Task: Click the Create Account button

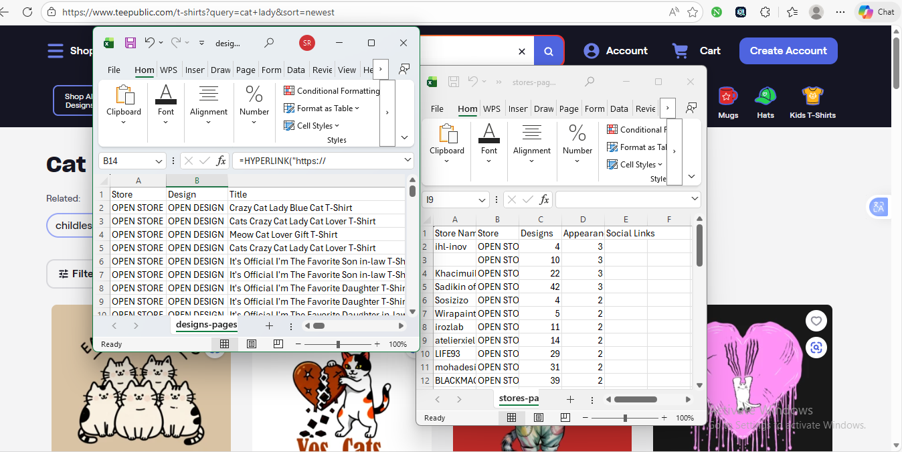Action: click(x=788, y=51)
